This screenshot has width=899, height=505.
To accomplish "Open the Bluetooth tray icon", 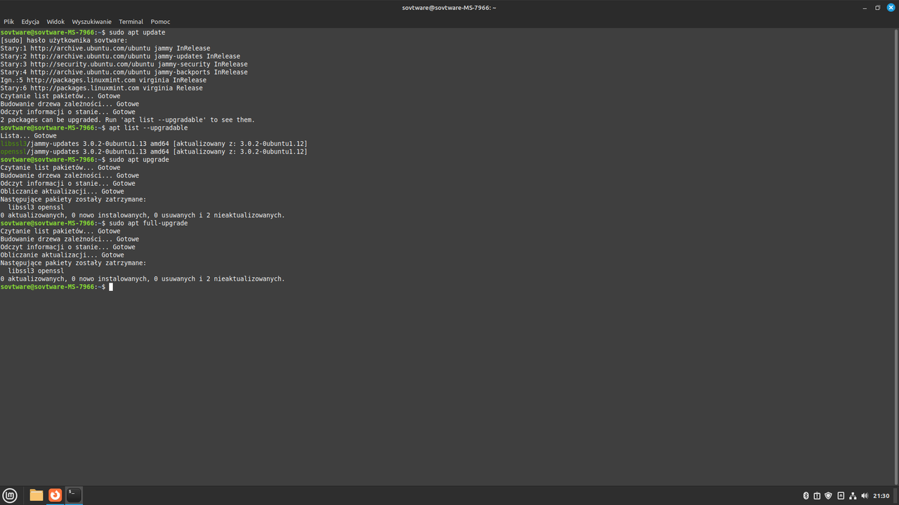I will click(806, 496).
